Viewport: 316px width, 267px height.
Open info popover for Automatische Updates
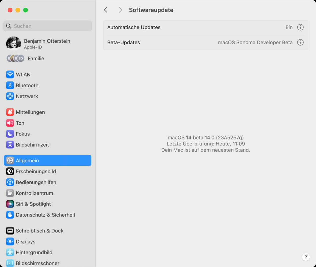[x=300, y=27]
